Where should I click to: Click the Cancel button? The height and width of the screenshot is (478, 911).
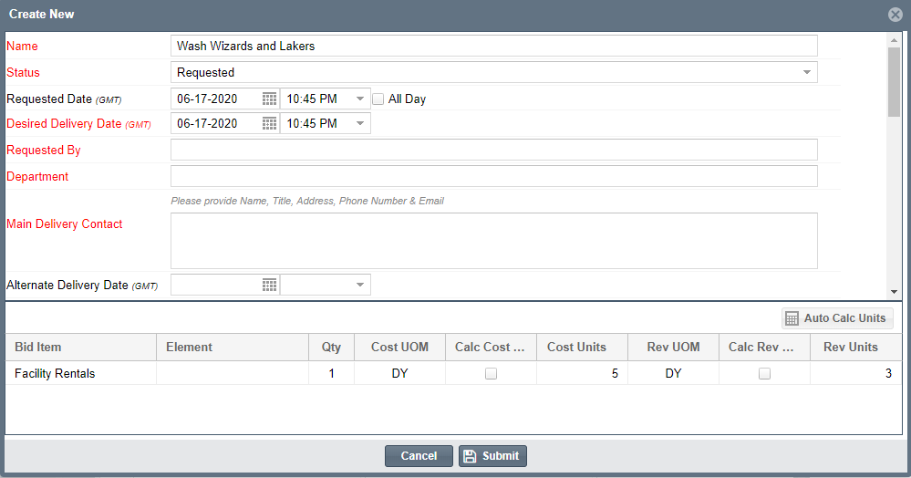click(x=419, y=456)
